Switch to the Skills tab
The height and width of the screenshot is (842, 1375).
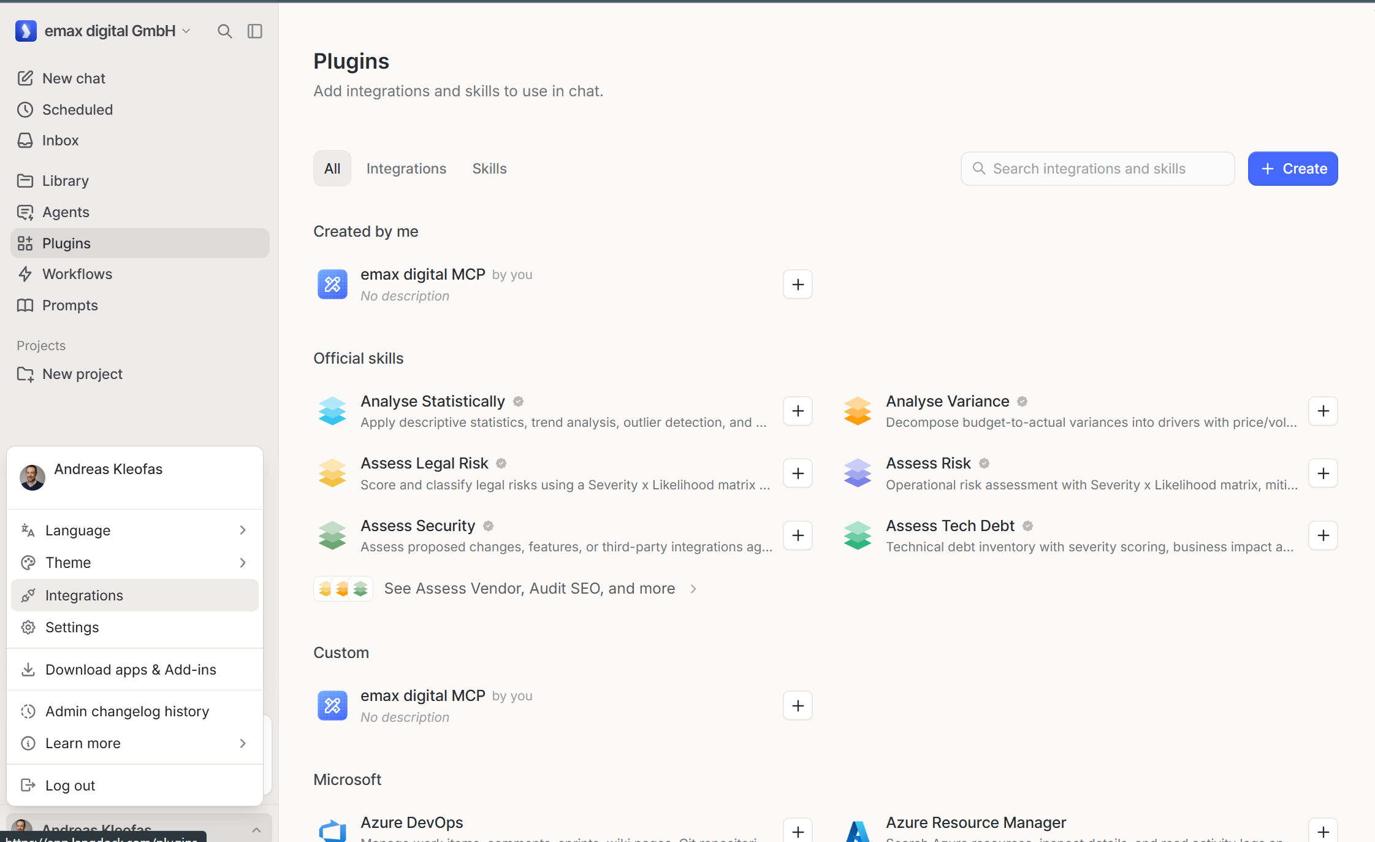(489, 169)
